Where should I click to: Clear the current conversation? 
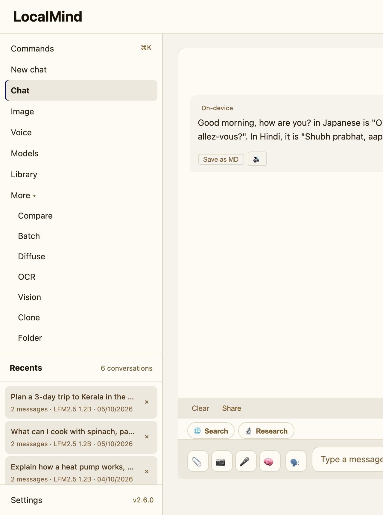click(x=200, y=408)
